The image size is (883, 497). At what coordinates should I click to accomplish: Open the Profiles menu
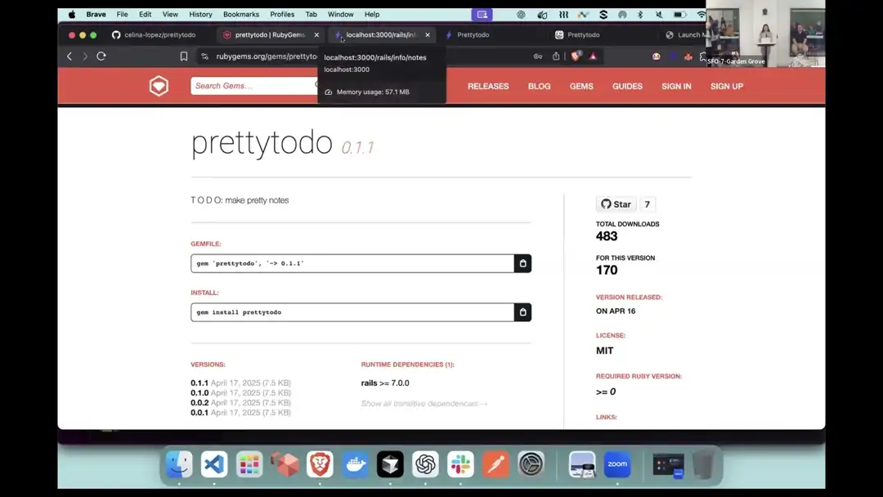pos(282,15)
